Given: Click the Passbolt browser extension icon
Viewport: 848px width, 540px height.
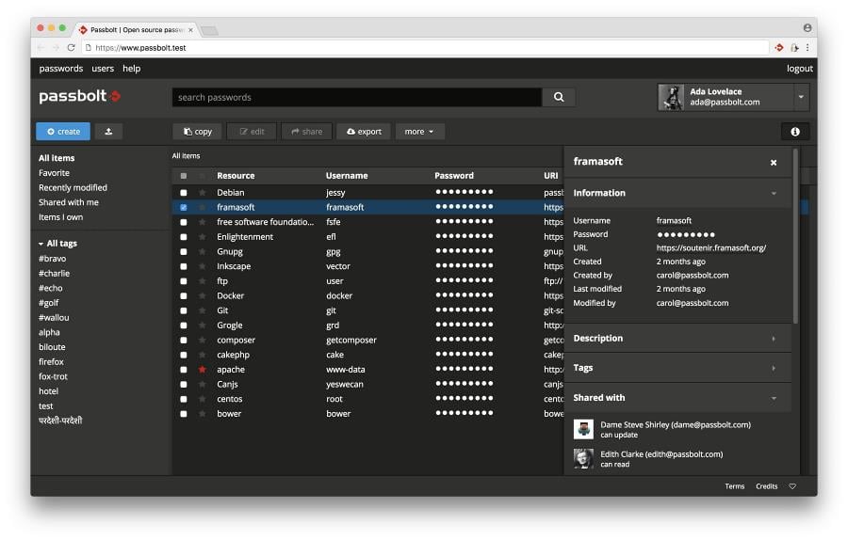Looking at the screenshot, I should (779, 48).
